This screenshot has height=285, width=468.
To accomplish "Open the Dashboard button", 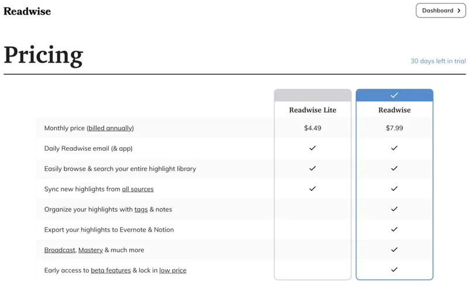I will pos(441,11).
